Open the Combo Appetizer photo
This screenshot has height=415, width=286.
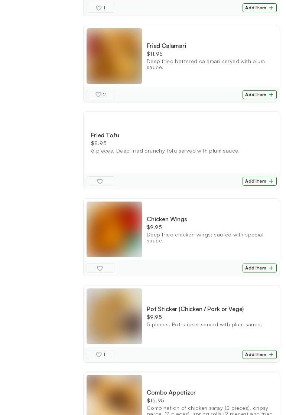pyautogui.click(x=114, y=395)
